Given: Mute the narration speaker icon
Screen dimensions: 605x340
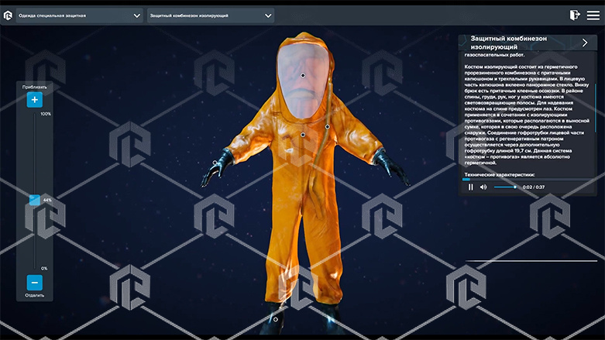Looking at the screenshot, I should pos(483,187).
